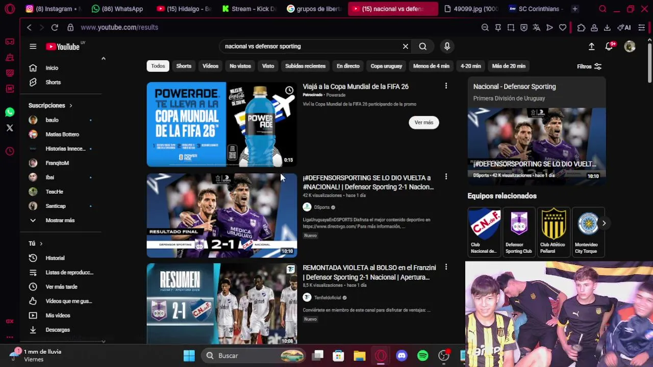Go back to the previous page
This screenshot has width=653, height=367.
pos(29,28)
